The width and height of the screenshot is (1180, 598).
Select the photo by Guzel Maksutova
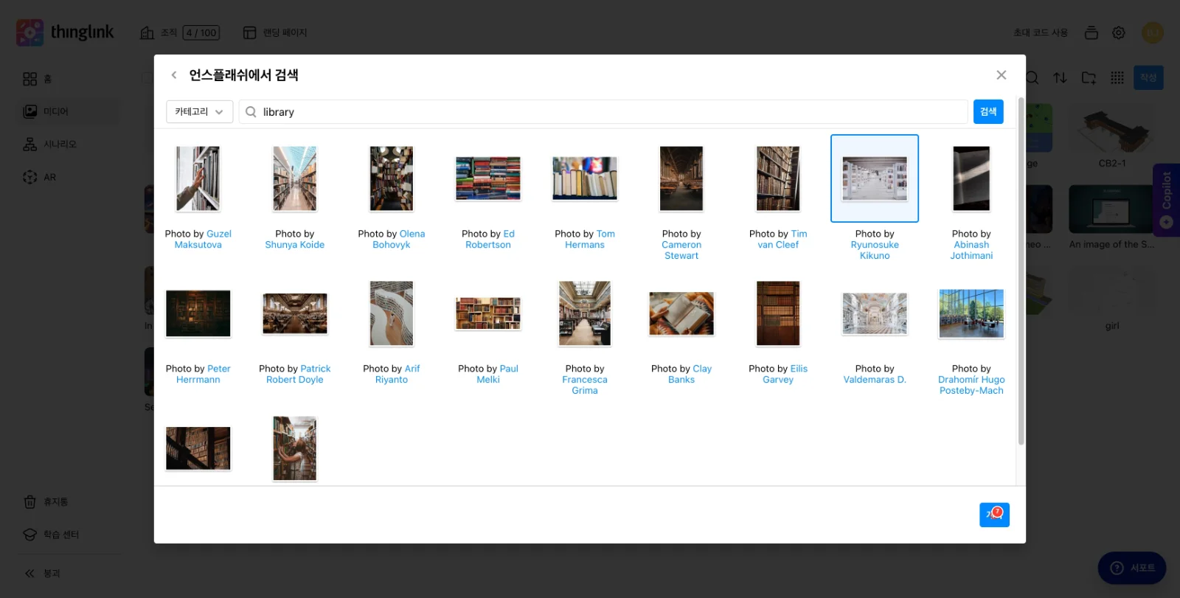pyautogui.click(x=198, y=178)
